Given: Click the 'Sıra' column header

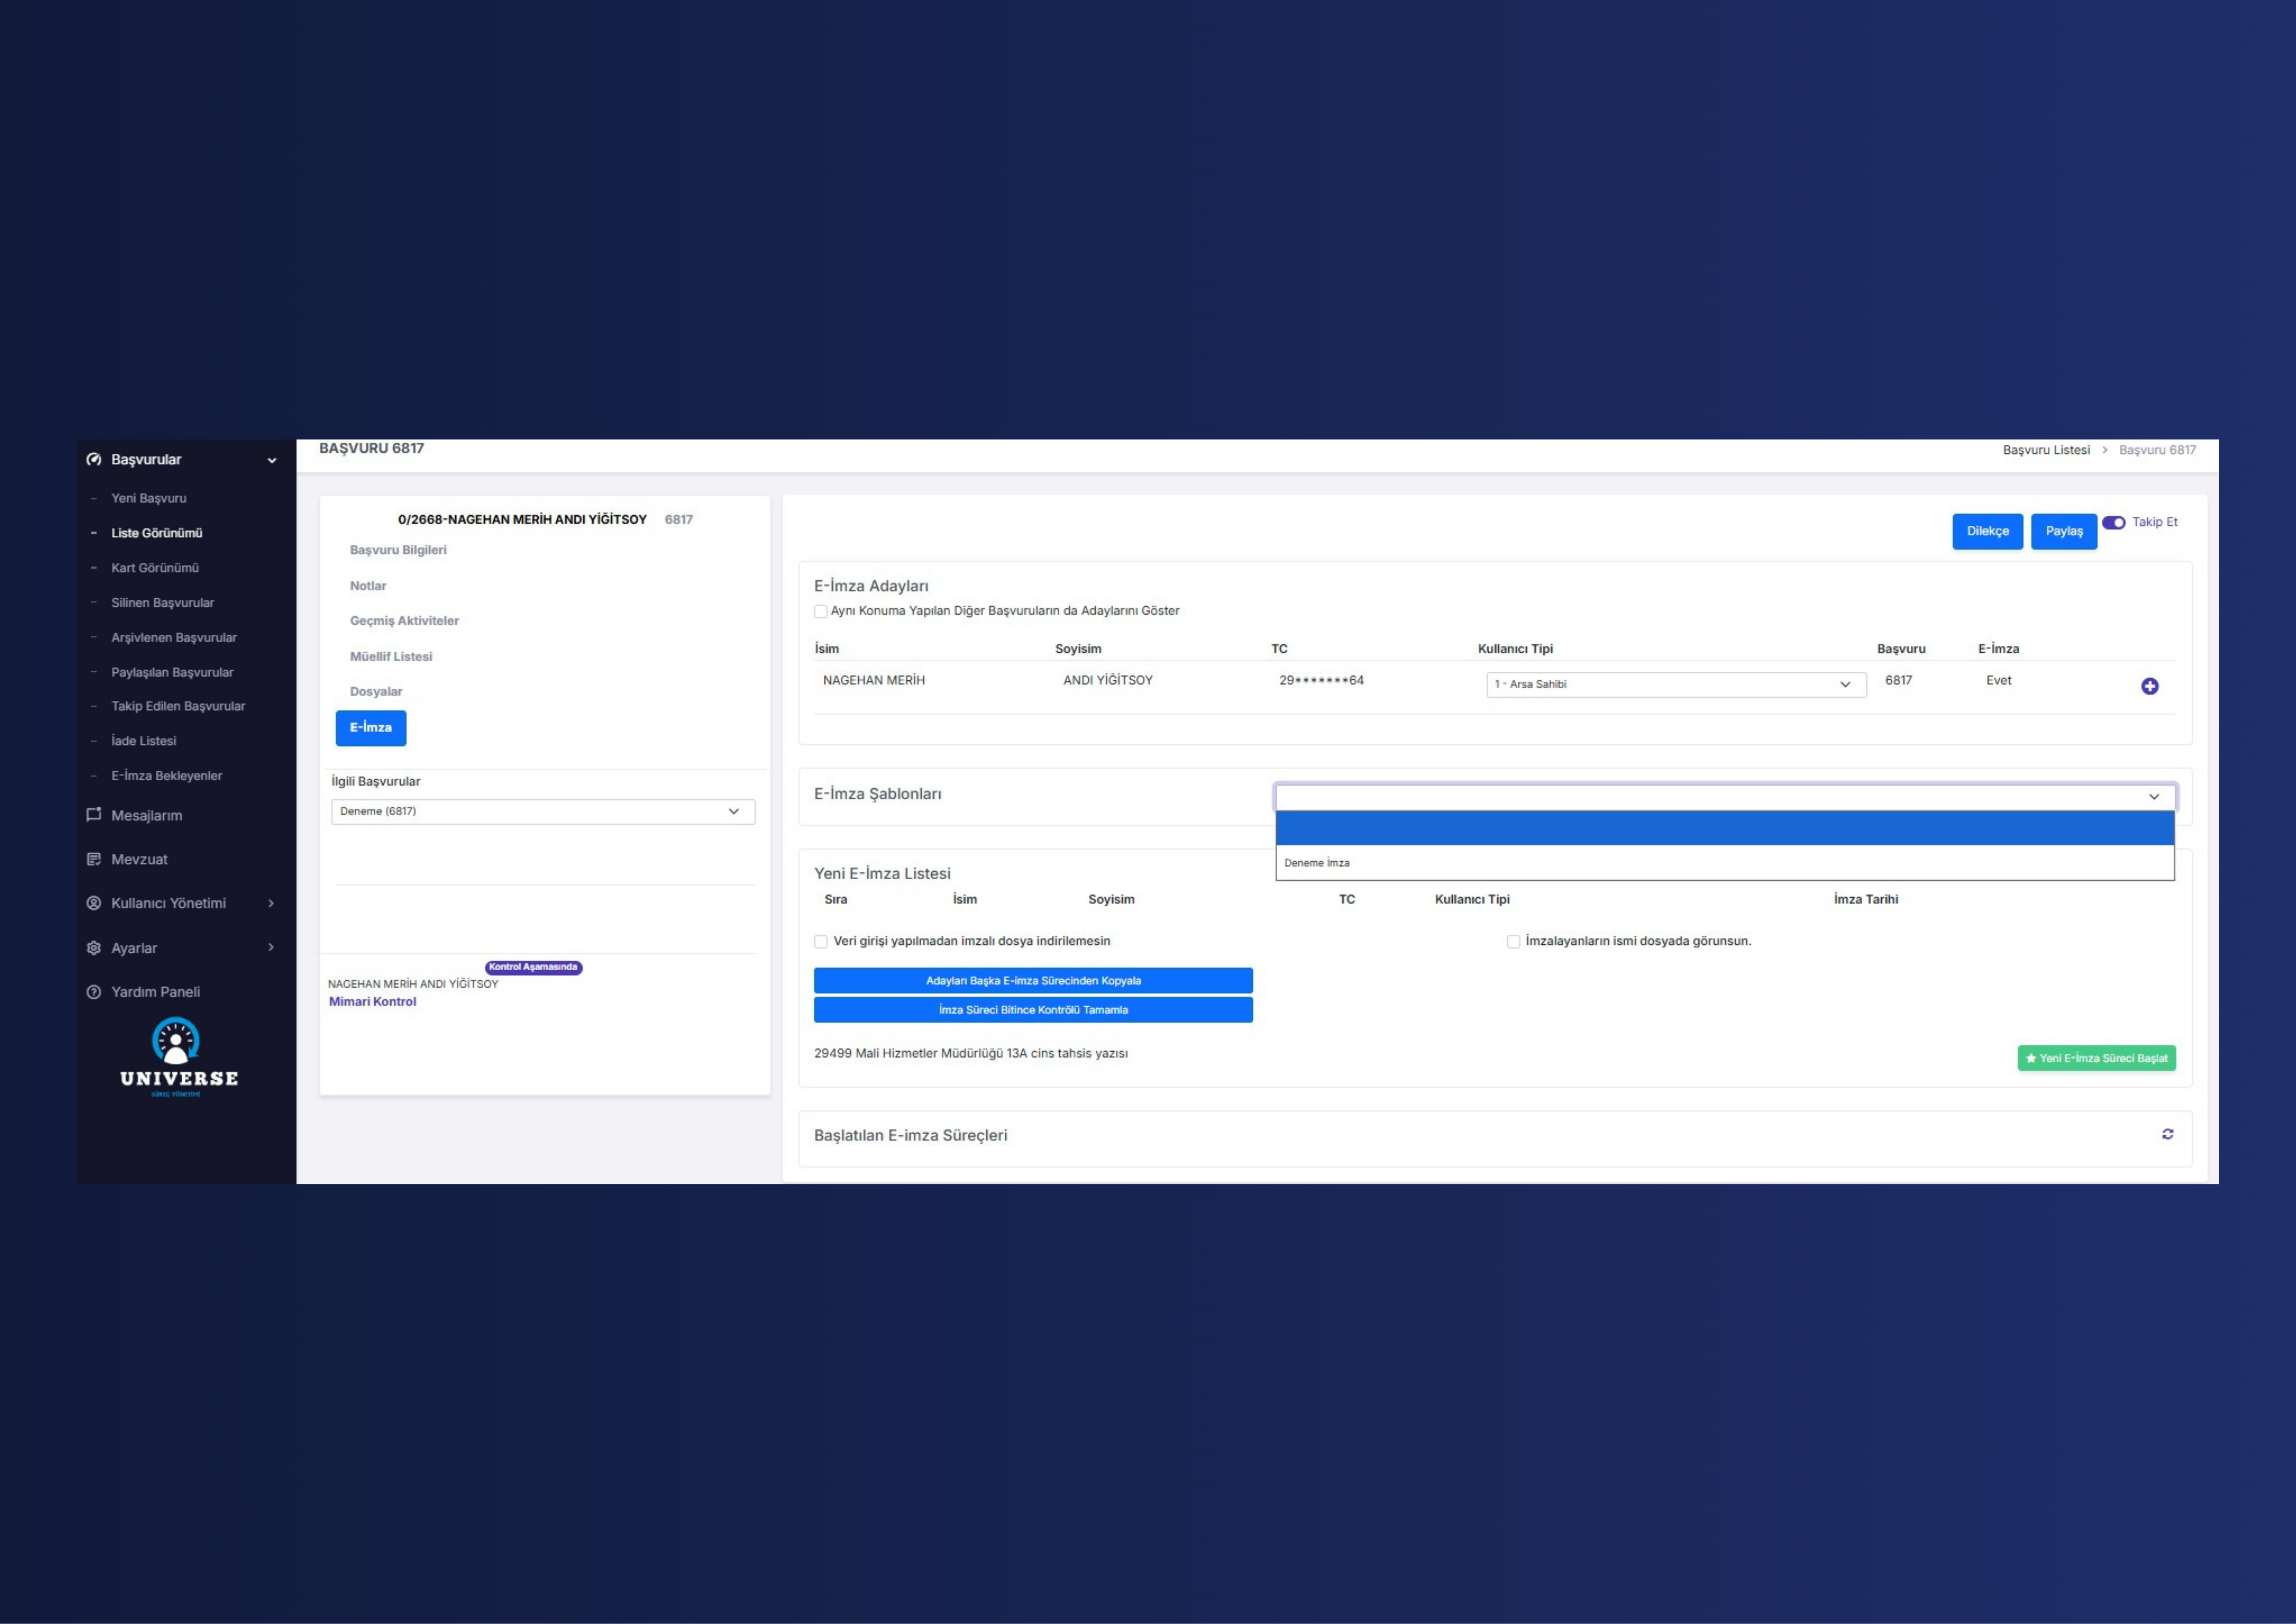Looking at the screenshot, I should [x=836, y=900].
